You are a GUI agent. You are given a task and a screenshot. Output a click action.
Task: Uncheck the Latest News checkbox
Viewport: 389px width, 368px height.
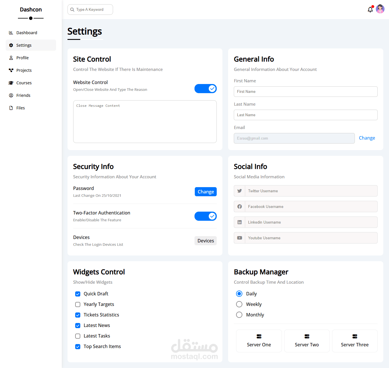[x=78, y=326]
